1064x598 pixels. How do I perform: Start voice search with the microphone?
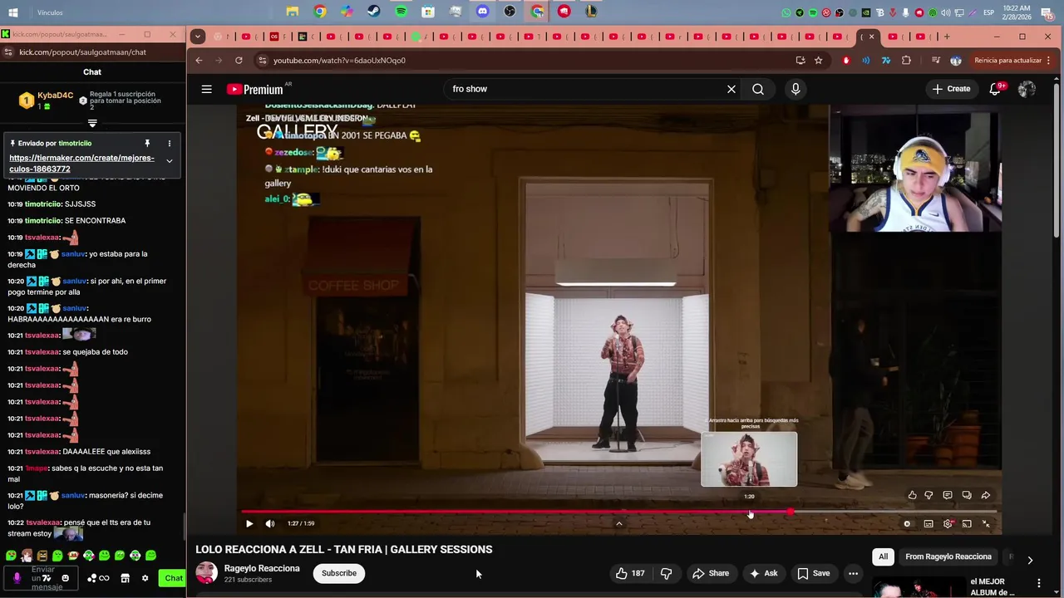tap(796, 89)
